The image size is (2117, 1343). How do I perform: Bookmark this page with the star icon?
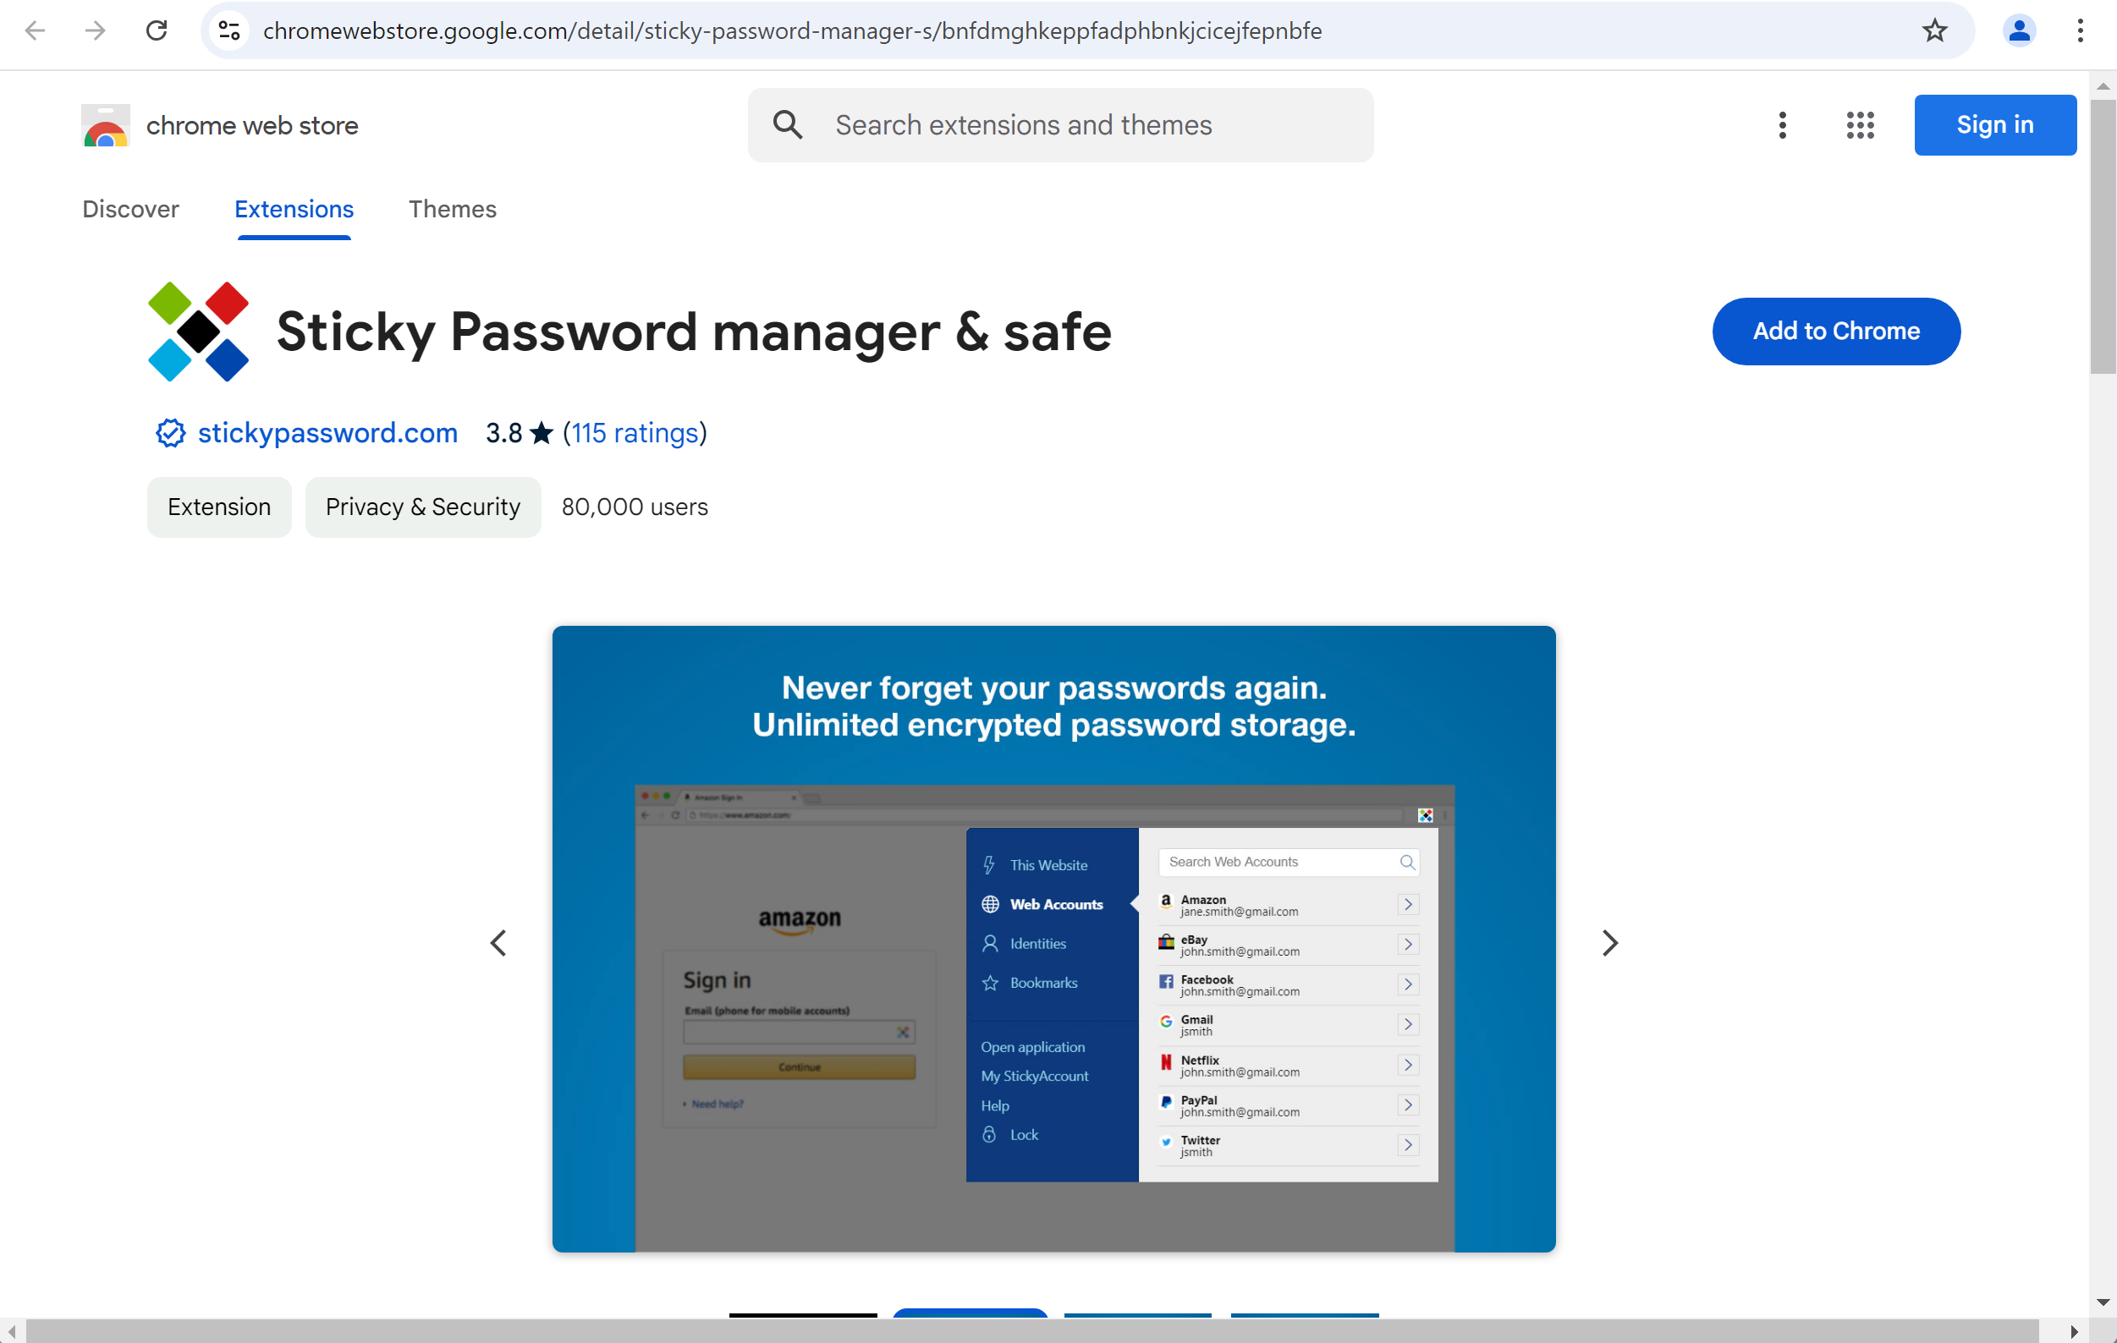pos(1935,30)
